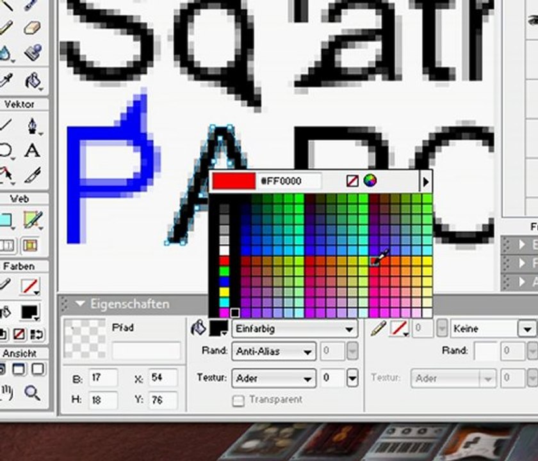Select the Eyedropper tool in toolbox

click(6, 81)
